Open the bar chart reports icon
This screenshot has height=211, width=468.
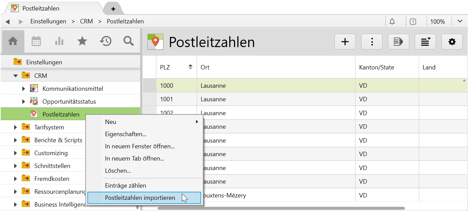tap(59, 41)
